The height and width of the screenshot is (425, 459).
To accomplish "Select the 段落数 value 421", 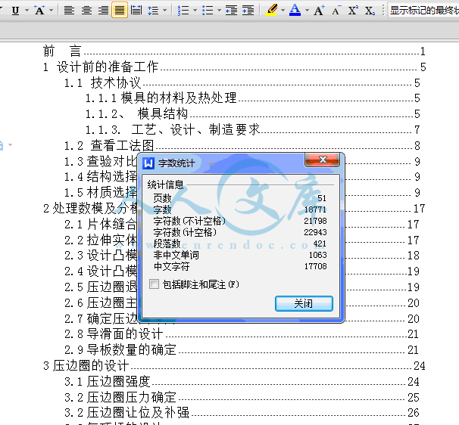I will coord(320,244).
